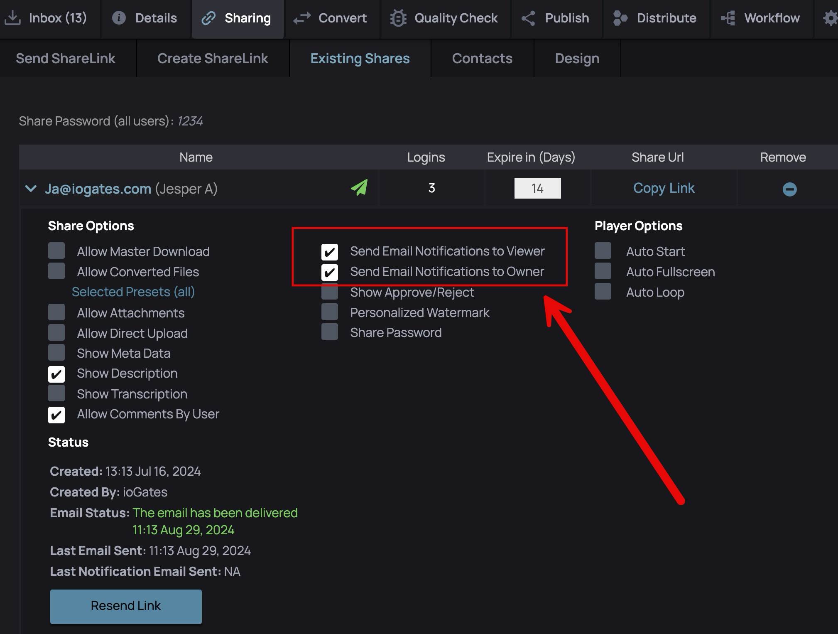Switch to Create ShareLink tab
This screenshot has width=838, height=634.
[213, 59]
